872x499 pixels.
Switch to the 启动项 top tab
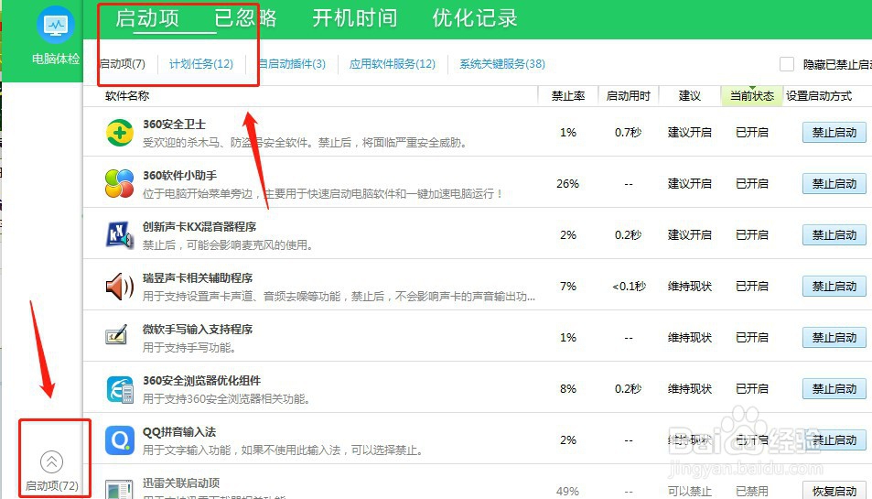pos(146,18)
